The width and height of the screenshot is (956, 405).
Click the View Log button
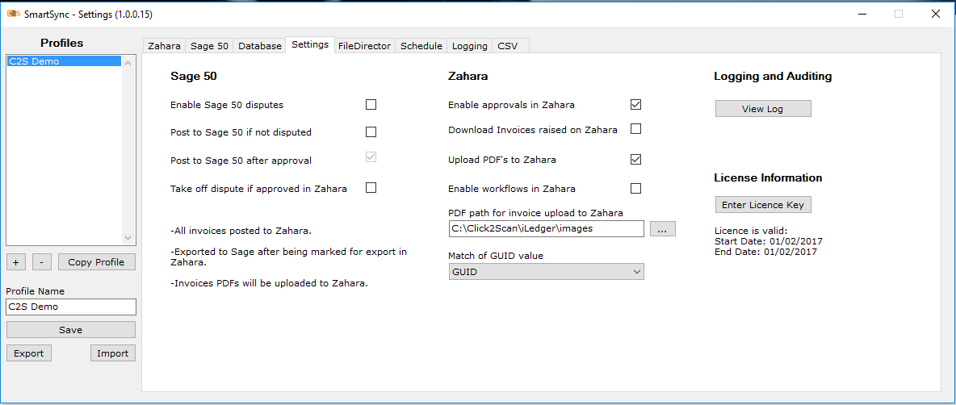[763, 109]
